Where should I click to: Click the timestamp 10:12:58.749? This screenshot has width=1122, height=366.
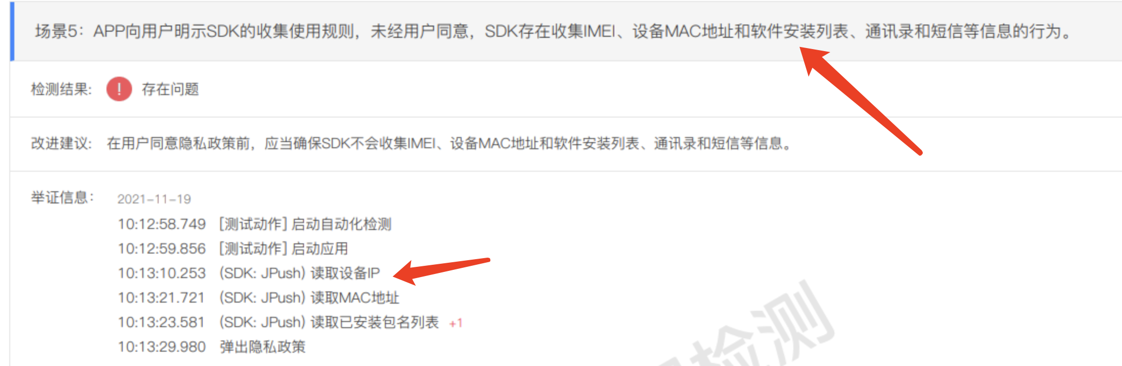click(162, 224)
